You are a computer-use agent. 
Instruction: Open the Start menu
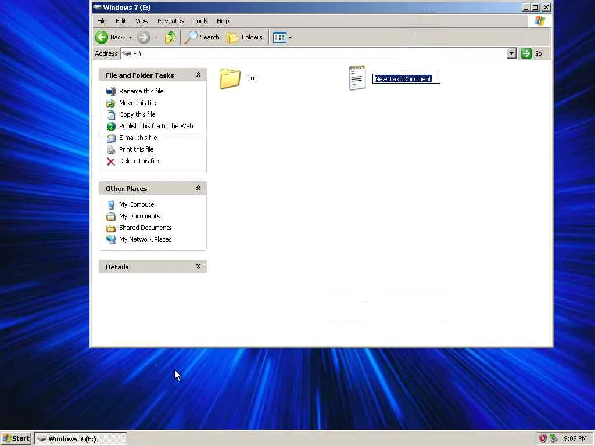click(16, 439)
